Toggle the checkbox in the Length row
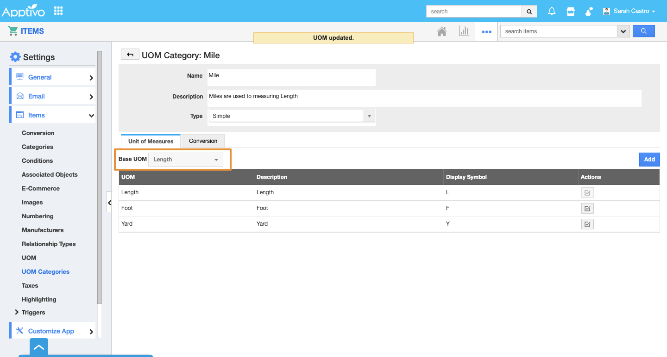This screenshot has width=667, height=357. [x=587, y=193]
